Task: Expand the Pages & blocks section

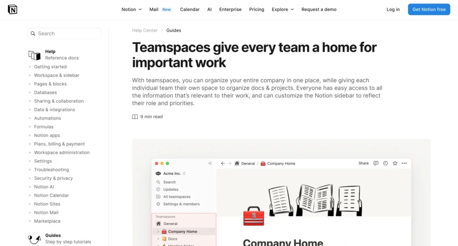Action: pyautogui.click(x=30, y=84)
